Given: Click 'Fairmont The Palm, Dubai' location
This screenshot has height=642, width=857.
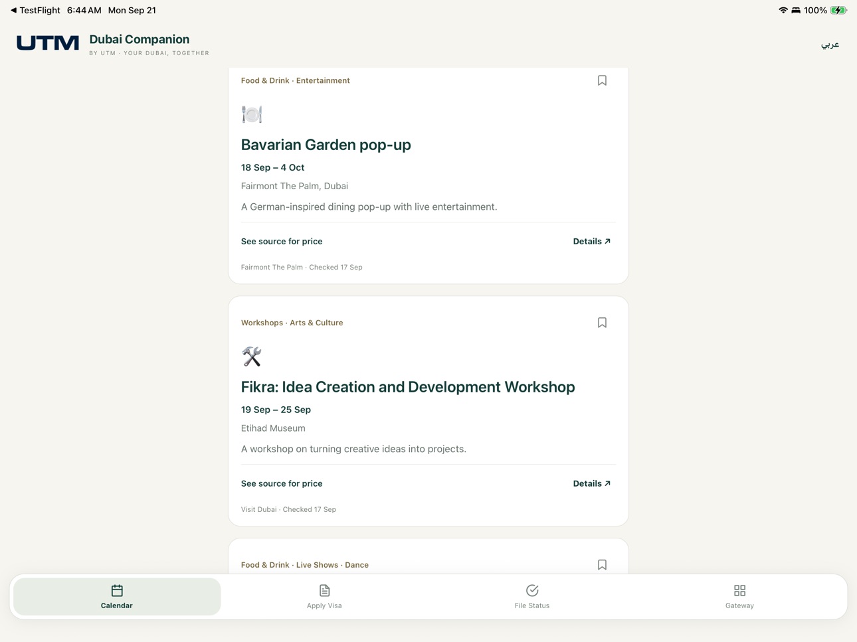Looking at the screenshot, I should click(x=294, y=187).
